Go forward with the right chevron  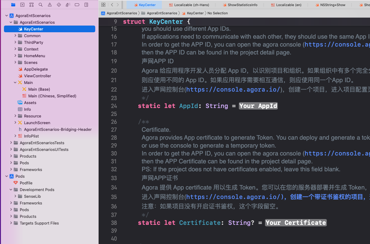[x=118, y=5]
